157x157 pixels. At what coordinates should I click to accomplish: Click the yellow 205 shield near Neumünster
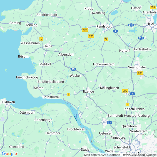(140, 73)
